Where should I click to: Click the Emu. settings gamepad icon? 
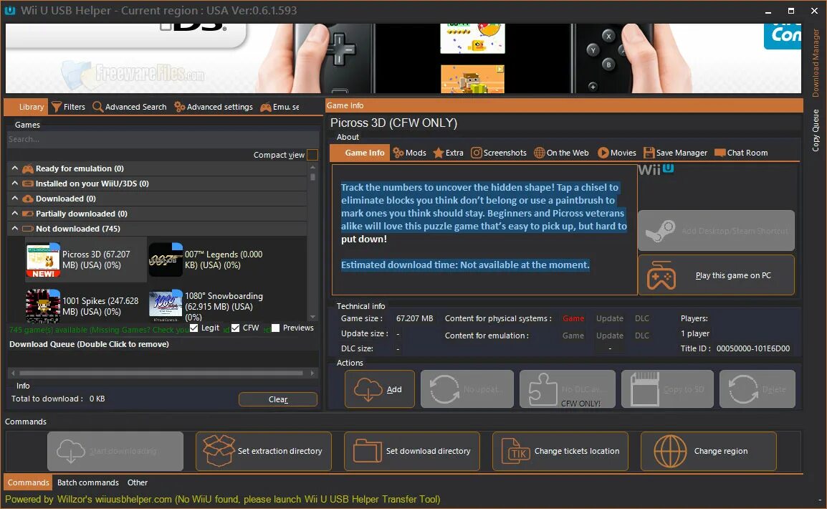click(265, 107)
